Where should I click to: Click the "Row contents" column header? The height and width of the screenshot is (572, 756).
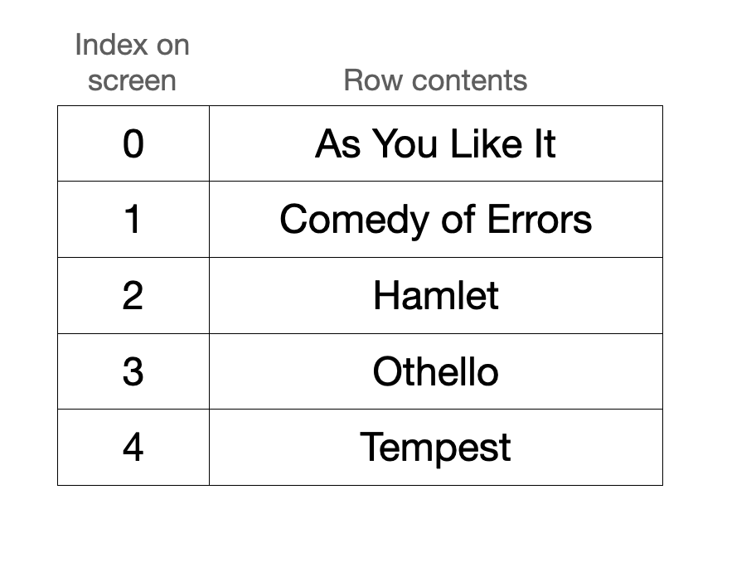coord(435,80)
